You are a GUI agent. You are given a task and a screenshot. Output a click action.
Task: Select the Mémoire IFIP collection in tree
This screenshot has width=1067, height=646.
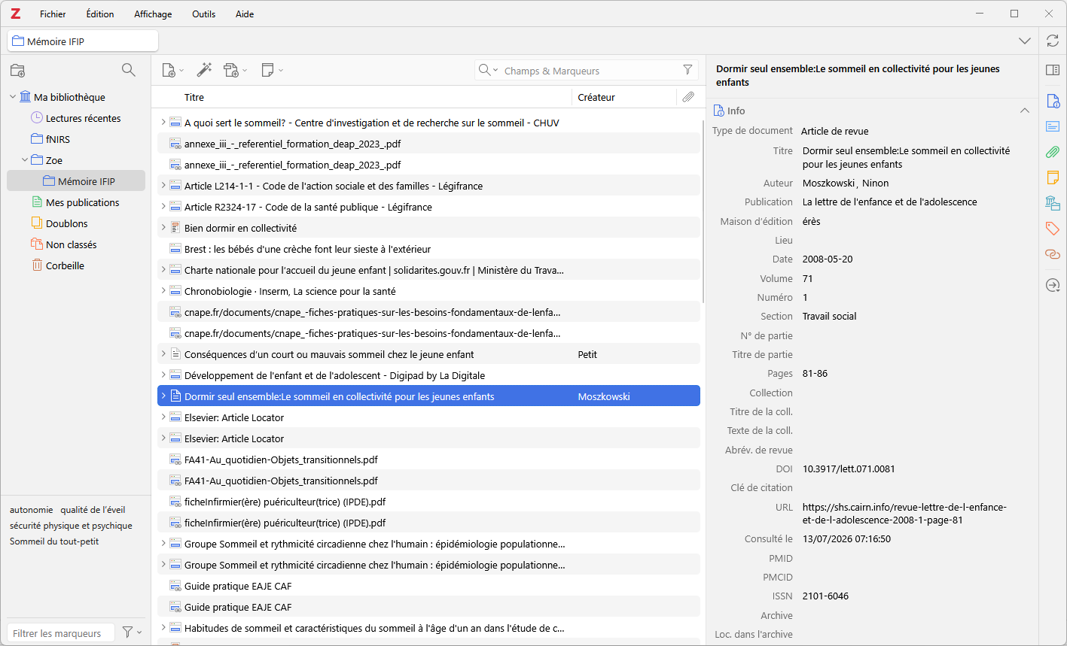tap(76, 181)
